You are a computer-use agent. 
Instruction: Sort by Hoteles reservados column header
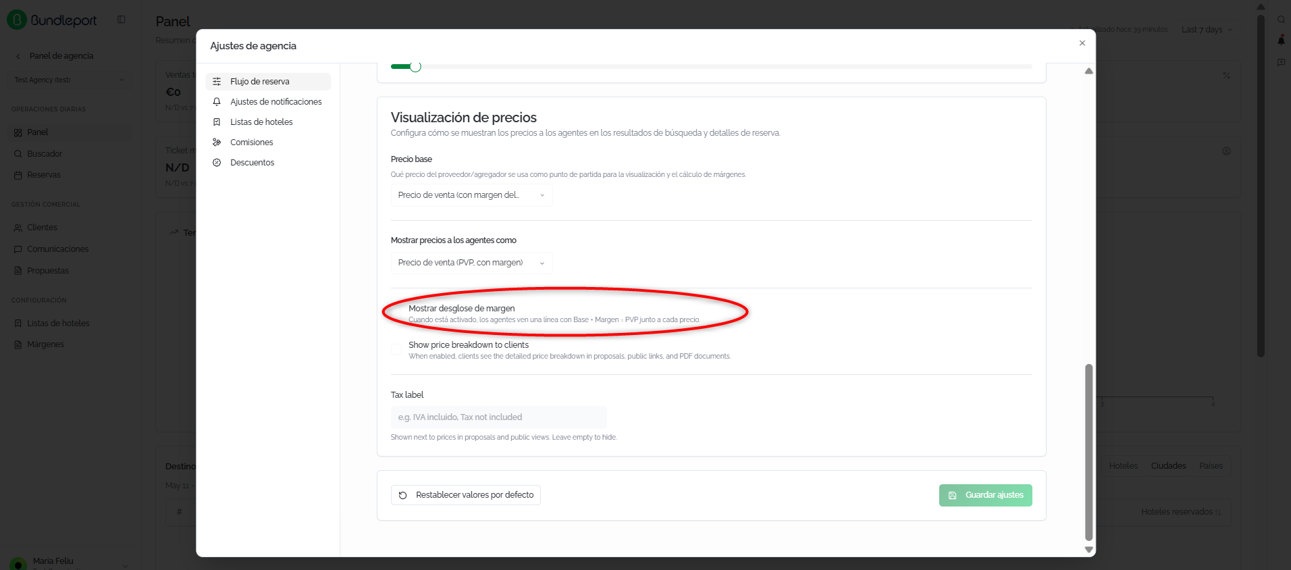1181,512
